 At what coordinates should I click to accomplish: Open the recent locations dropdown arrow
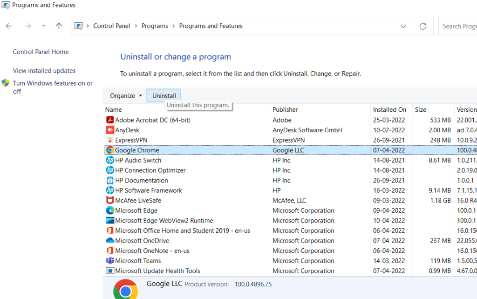(x=44, y=26)
